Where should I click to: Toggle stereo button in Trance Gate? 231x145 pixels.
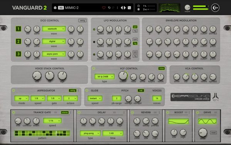click(x=65, y=112)
